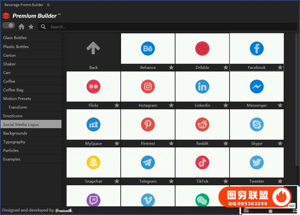This screenshot has height=215, width=300.
Task: Choose the Instagram logo
Action: coord(148,86)
